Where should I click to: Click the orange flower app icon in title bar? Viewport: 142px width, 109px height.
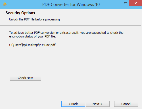click(x=5, y=4)
